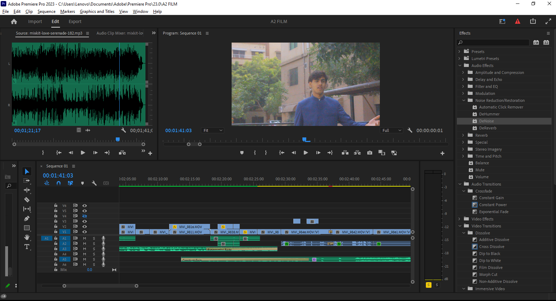Click the Home icon
The image size is (556, 301).
pyautogui.click(x=14, y=22)
